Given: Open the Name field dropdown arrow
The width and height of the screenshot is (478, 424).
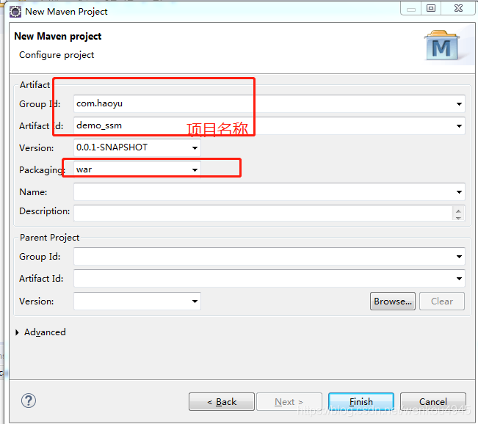Looking at the screenshot, I should click(459, 192).
